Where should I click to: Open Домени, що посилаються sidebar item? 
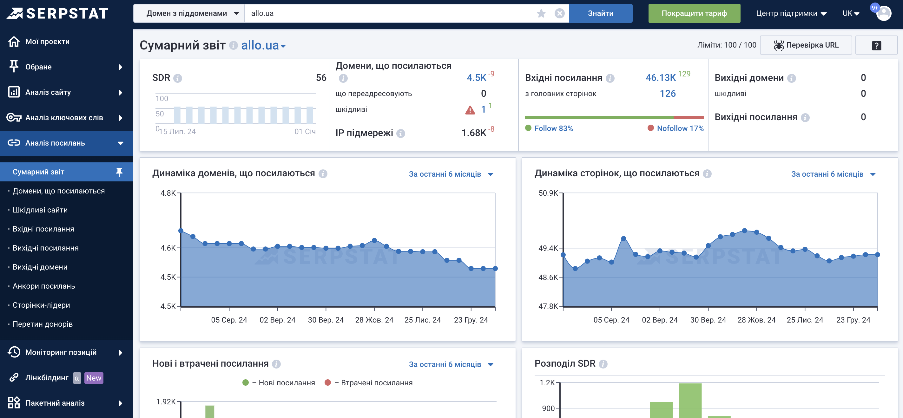59,191
